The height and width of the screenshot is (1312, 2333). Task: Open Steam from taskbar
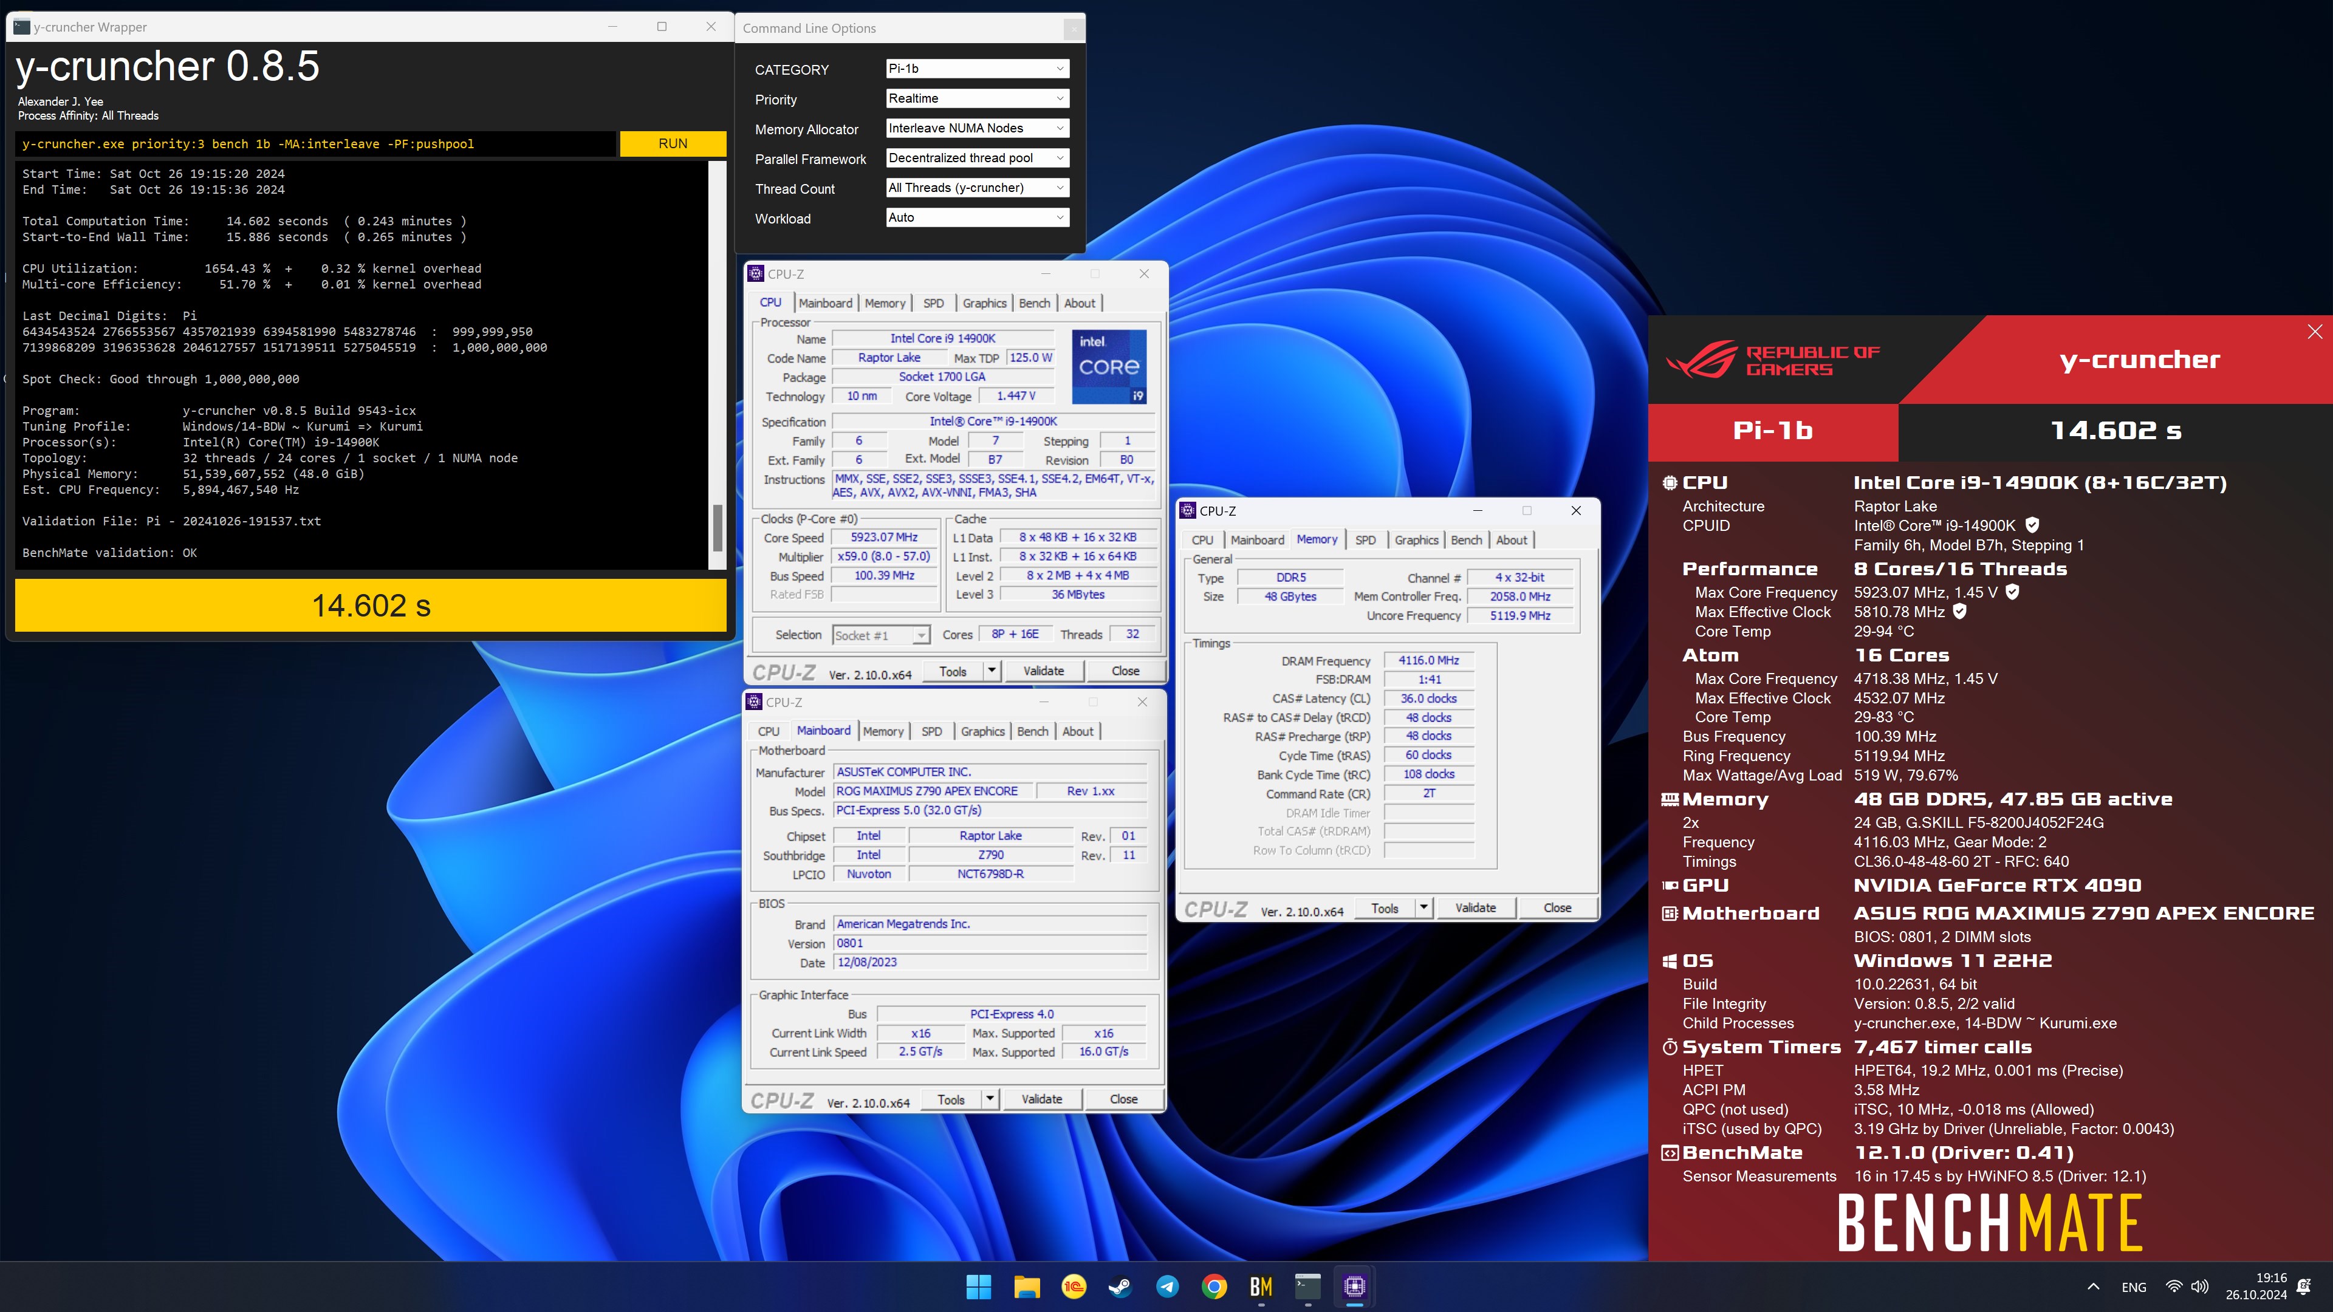click(1119, 1286)
